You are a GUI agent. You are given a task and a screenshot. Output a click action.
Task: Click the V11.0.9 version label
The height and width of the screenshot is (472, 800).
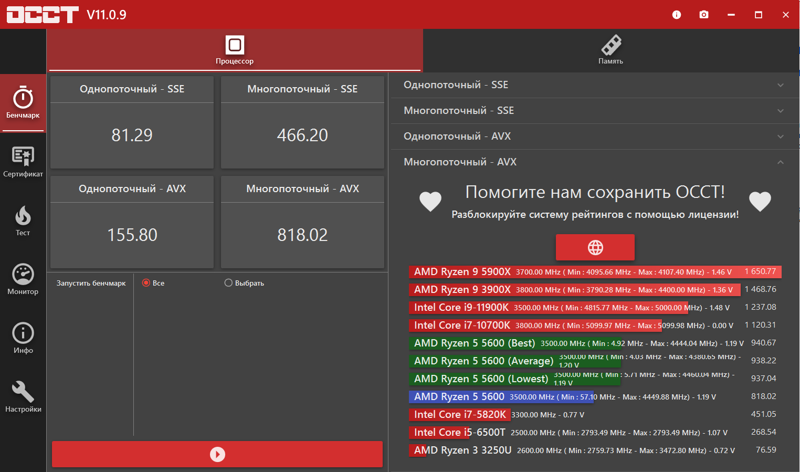click(x=107, y=15)
